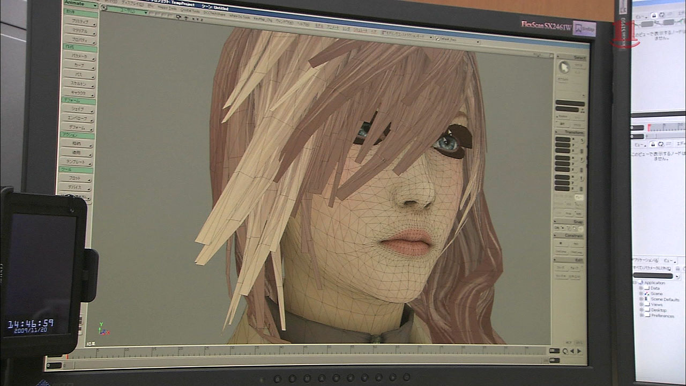Expand the Desktop tree node

[640, 310]
